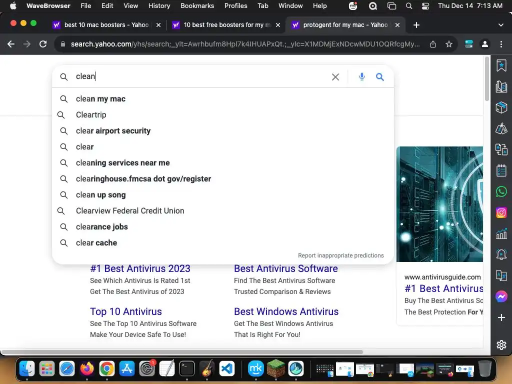Select 'clearance jobs' suggestion
Screen dimensions: 512x384
(x=223, y=227)
